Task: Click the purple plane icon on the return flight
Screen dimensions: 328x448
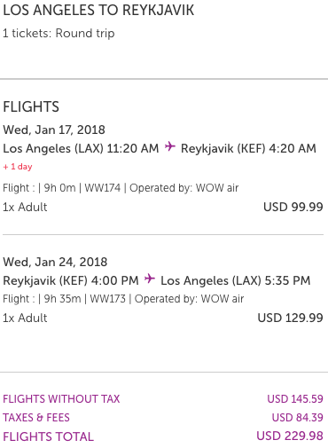Action: tap(150, 279)
